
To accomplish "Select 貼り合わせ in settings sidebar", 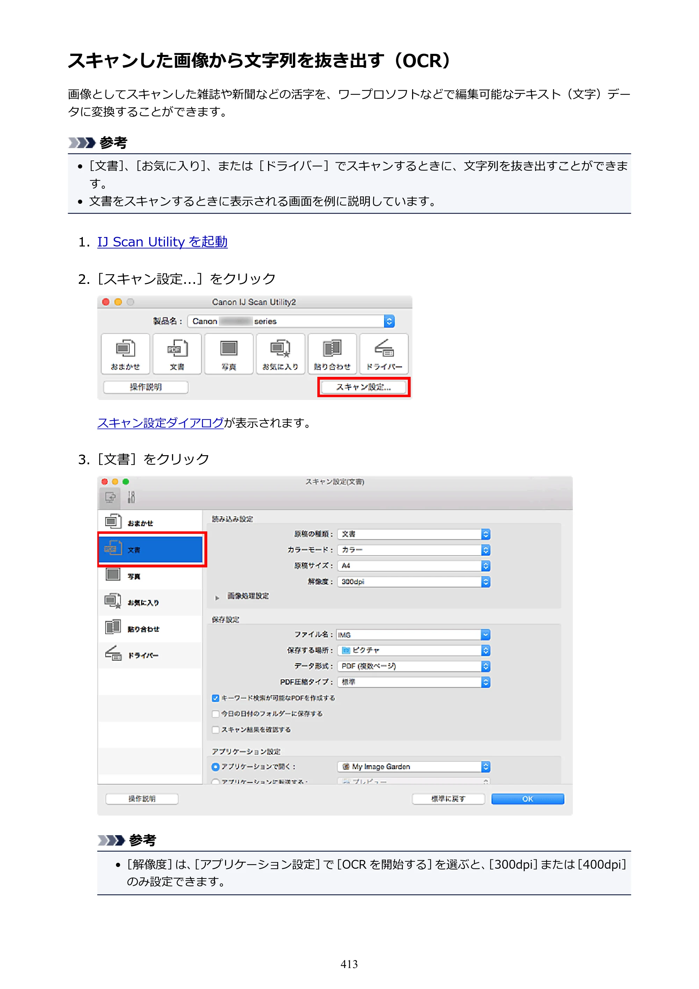I will click(x=150, y=629).
